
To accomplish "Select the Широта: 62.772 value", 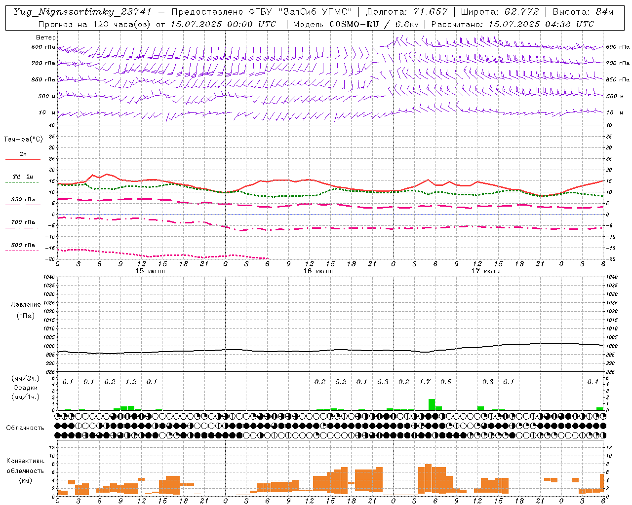I will (x=500, y=12).
